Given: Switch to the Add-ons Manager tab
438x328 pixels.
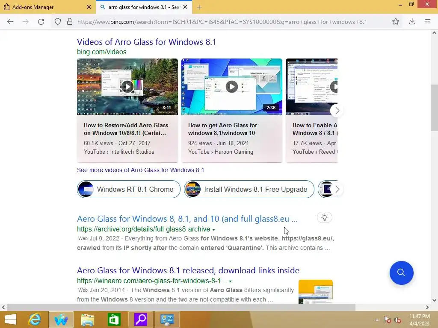Looking at the screenshot, I should [x=47, y=7].
